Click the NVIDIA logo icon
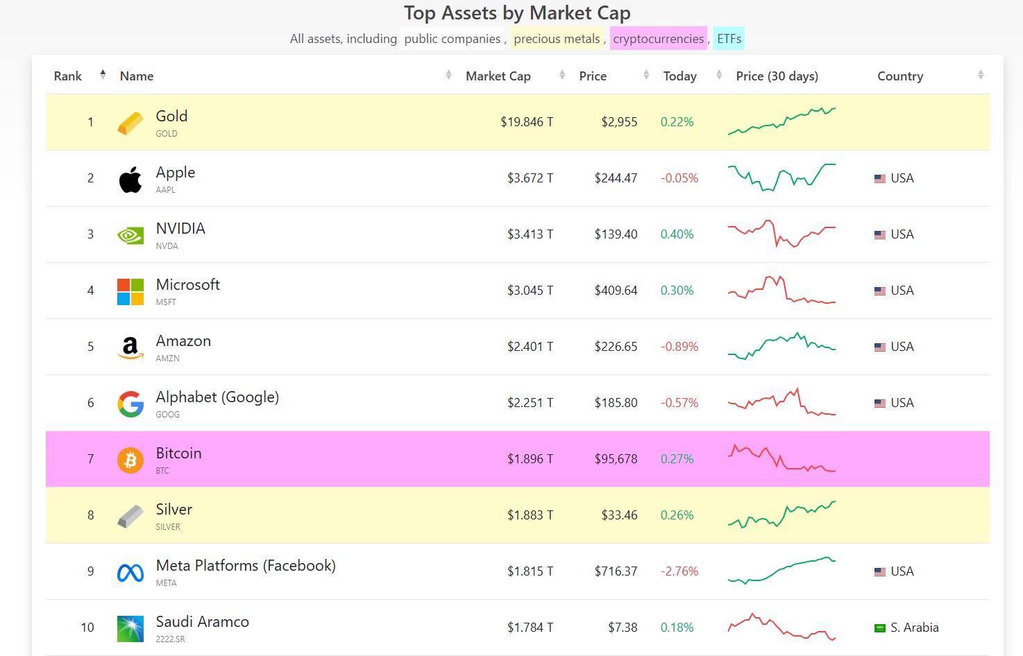Screen dimensions: 1023x656 (130, 236)
